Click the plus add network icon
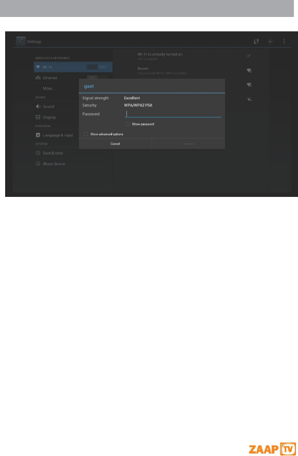298x456 pixels. coord(270,42)
